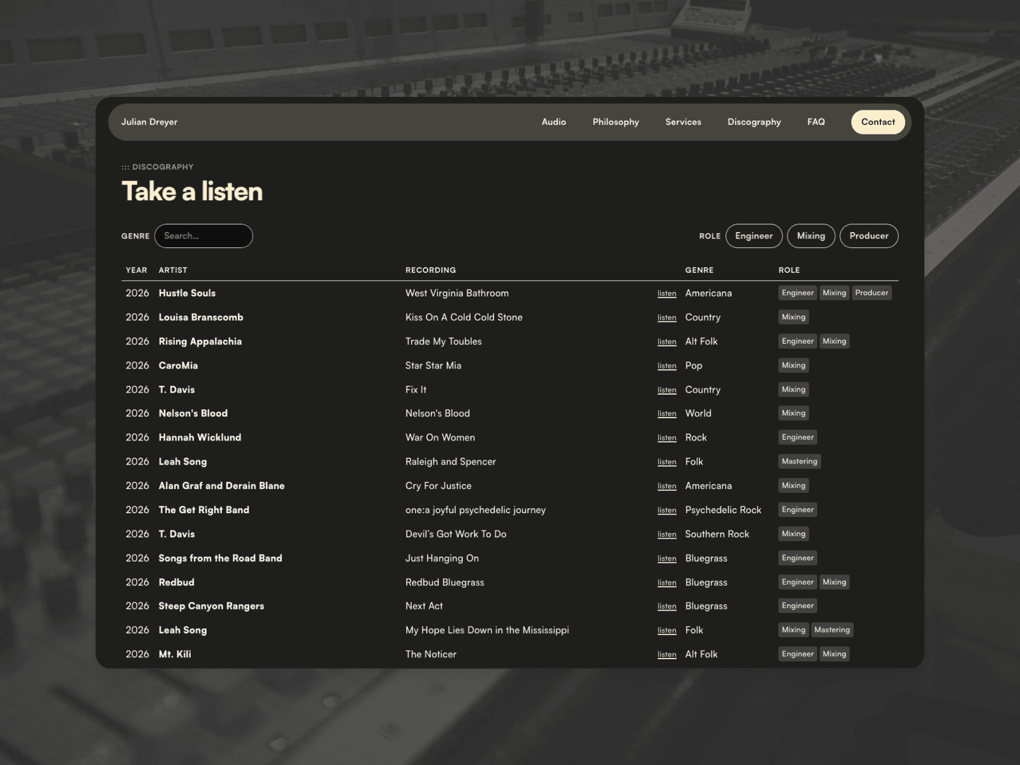Viewport: 1020px width, 765px height.
Task: Click the Contact button
Action: (x=878, y=122)
